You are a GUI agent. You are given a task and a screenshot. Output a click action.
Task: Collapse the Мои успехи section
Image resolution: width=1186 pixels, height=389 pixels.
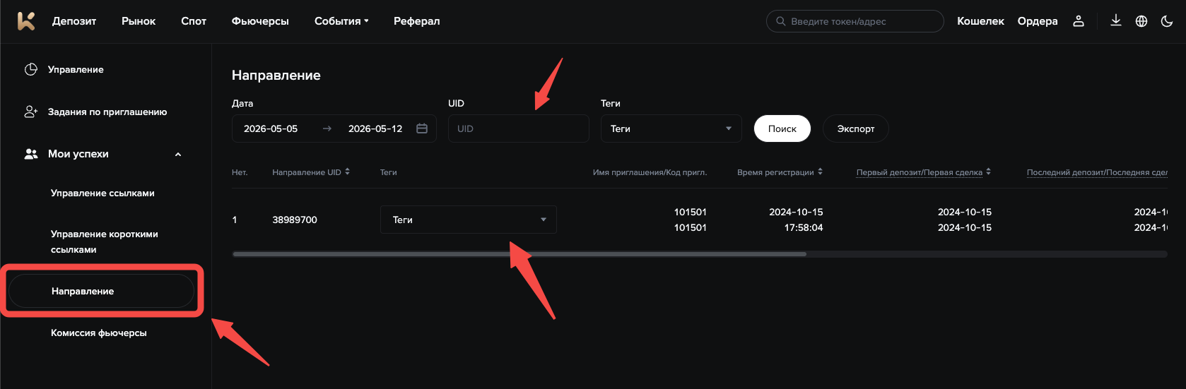[178, 155]
